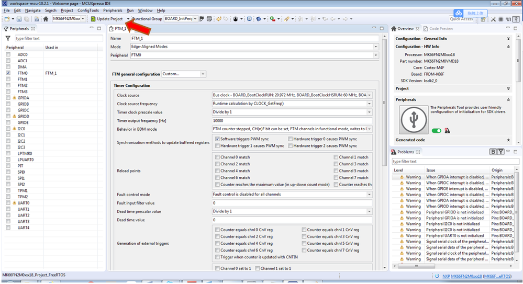
Task: Open the ConfigTools menu
Action: coord(88,10)
